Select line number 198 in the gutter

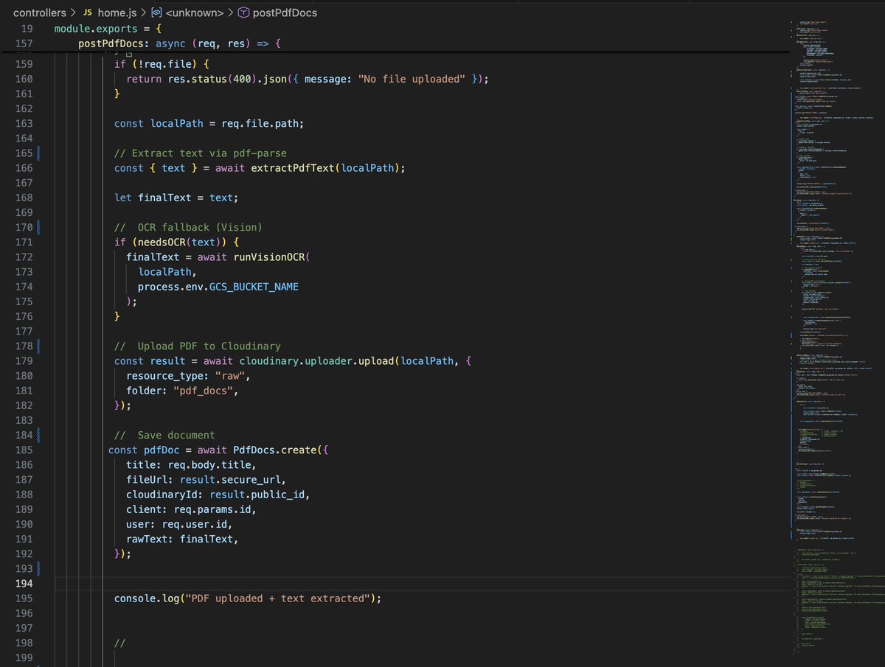point(24,643)
